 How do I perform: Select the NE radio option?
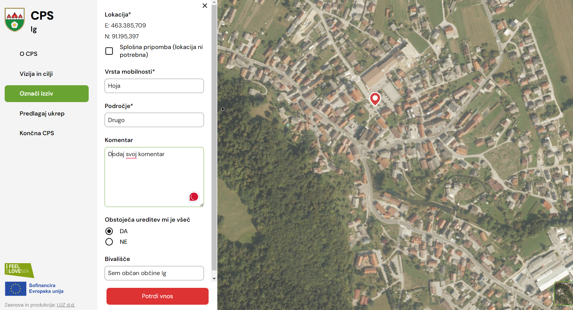pyautogui.click(x=109, y=242)
